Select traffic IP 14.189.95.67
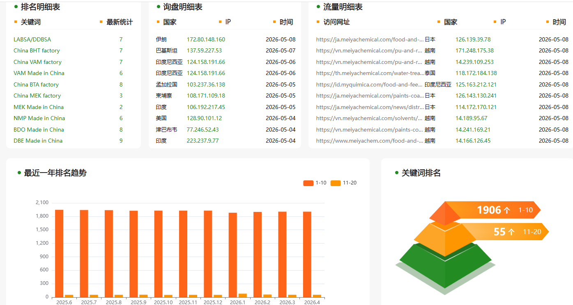Image resolution: width=573 pixels, height=305 pixels. (471, 118)
